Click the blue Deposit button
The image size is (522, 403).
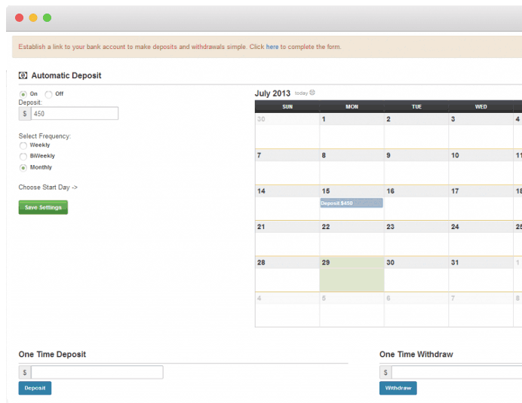pos(35,388)
